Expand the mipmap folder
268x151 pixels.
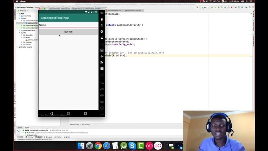click(x=22, y=42)
